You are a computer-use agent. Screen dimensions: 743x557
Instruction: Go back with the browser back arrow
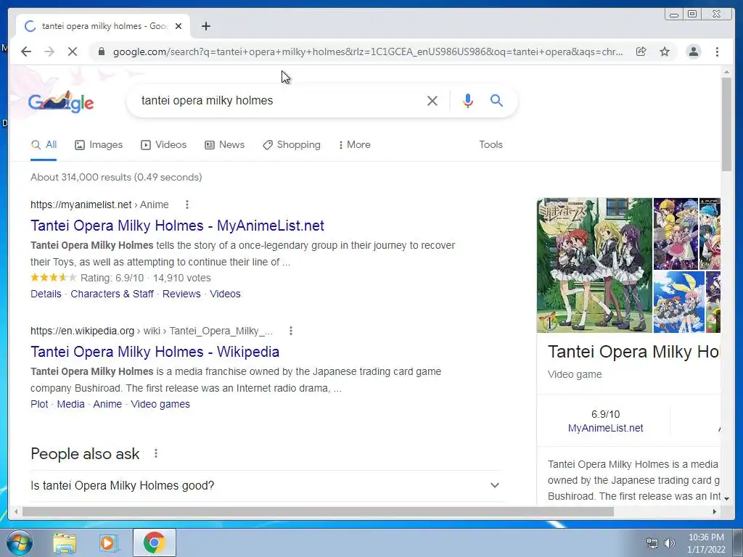[26, 51]
